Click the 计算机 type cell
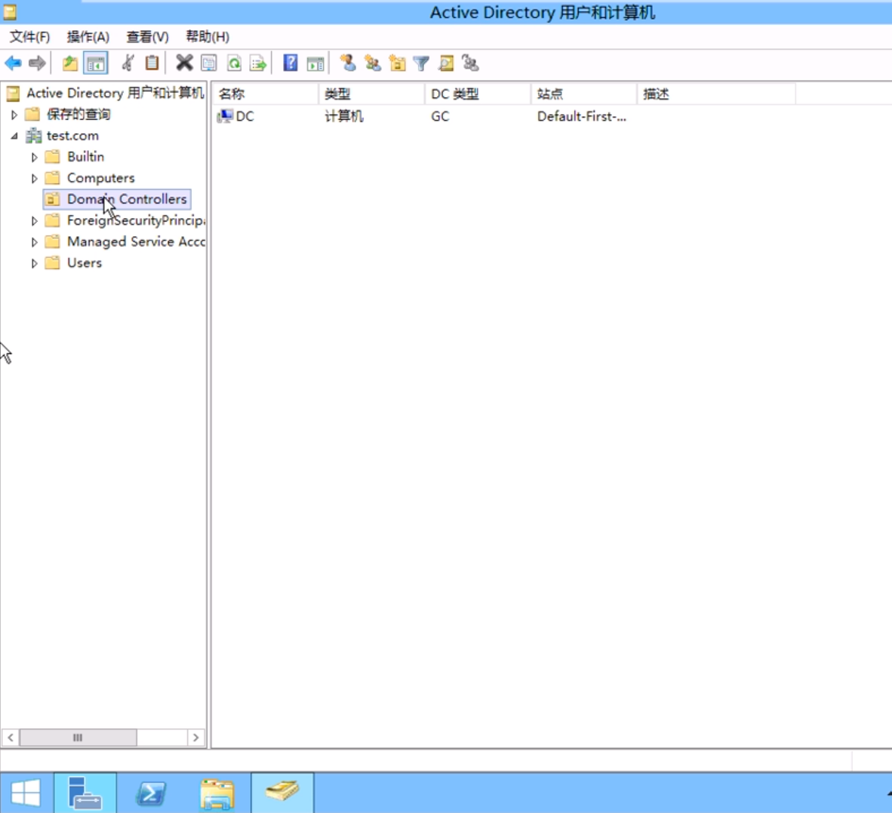Image resolution: width=892 pixels, height=813 pixels. tap(343, 117)
